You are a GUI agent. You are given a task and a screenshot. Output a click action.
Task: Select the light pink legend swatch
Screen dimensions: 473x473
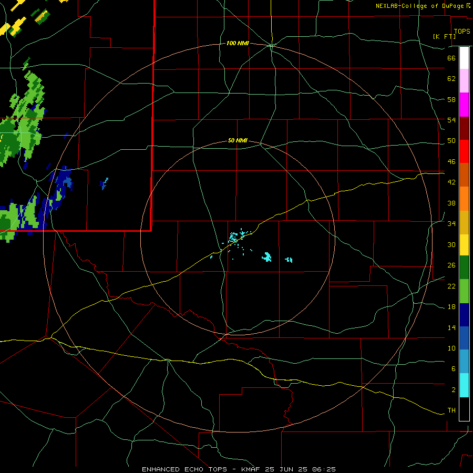[x=464, y=80]
